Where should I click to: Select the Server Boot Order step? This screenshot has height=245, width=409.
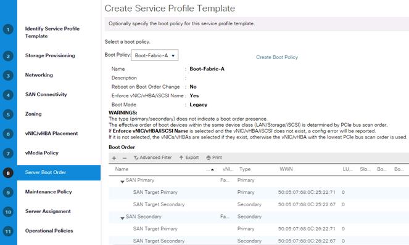59,172
